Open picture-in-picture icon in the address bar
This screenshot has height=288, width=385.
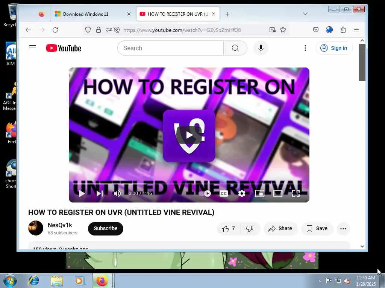(x=272, y=30)
